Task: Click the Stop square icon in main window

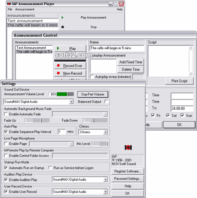Action: click(63, 27)
